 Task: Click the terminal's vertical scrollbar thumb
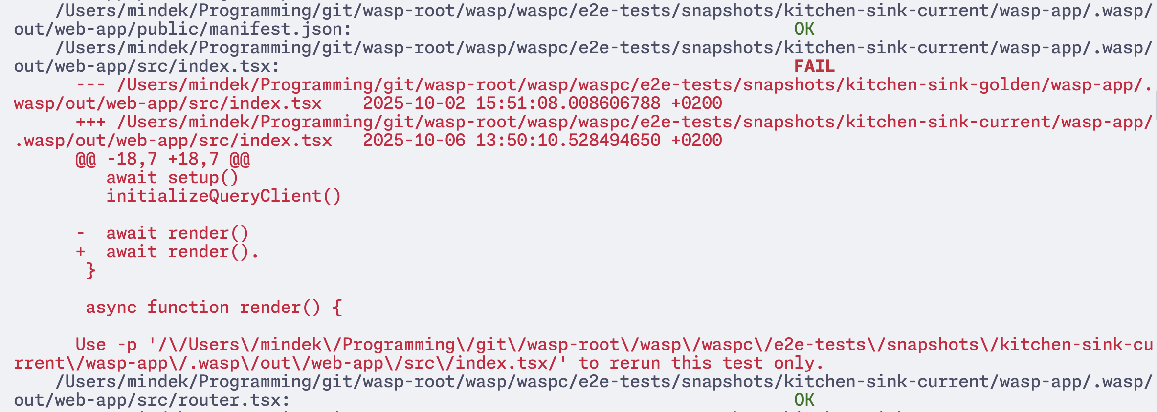click(1155, 105)
